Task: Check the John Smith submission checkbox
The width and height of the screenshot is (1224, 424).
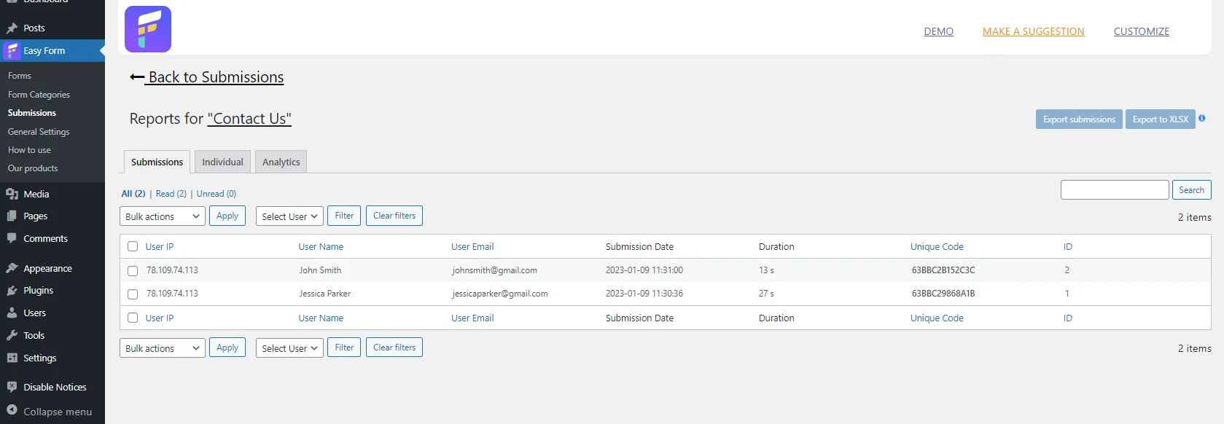Action: pos(133,271)
